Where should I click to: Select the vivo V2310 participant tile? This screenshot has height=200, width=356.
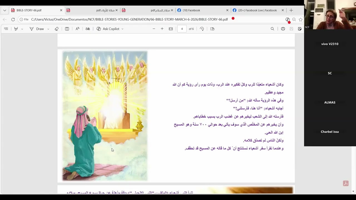tap(330, 44)
